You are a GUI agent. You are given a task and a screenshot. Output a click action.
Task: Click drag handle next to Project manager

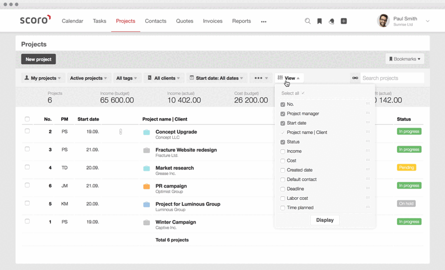(368, 113)
